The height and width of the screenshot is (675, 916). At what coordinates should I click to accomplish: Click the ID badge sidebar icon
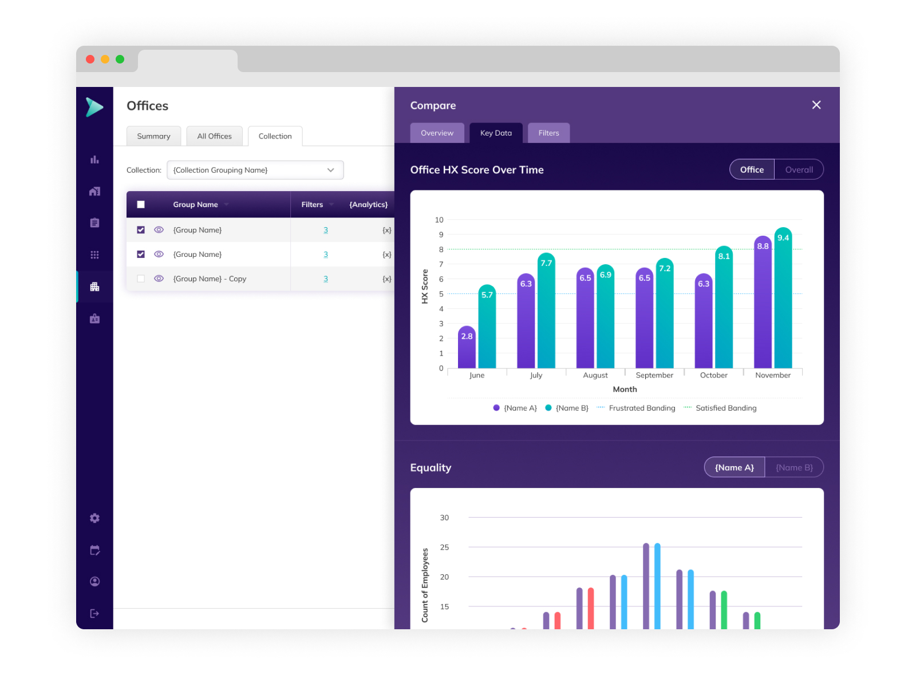(94, 319)
